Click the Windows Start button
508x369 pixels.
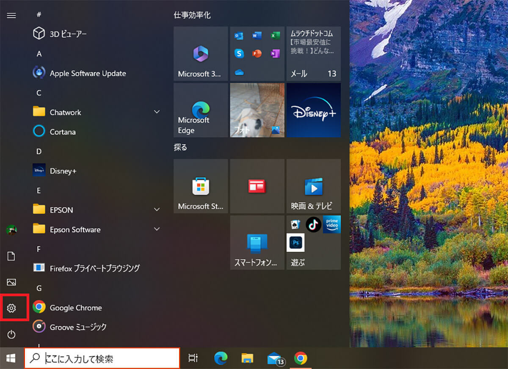(11, 358)
